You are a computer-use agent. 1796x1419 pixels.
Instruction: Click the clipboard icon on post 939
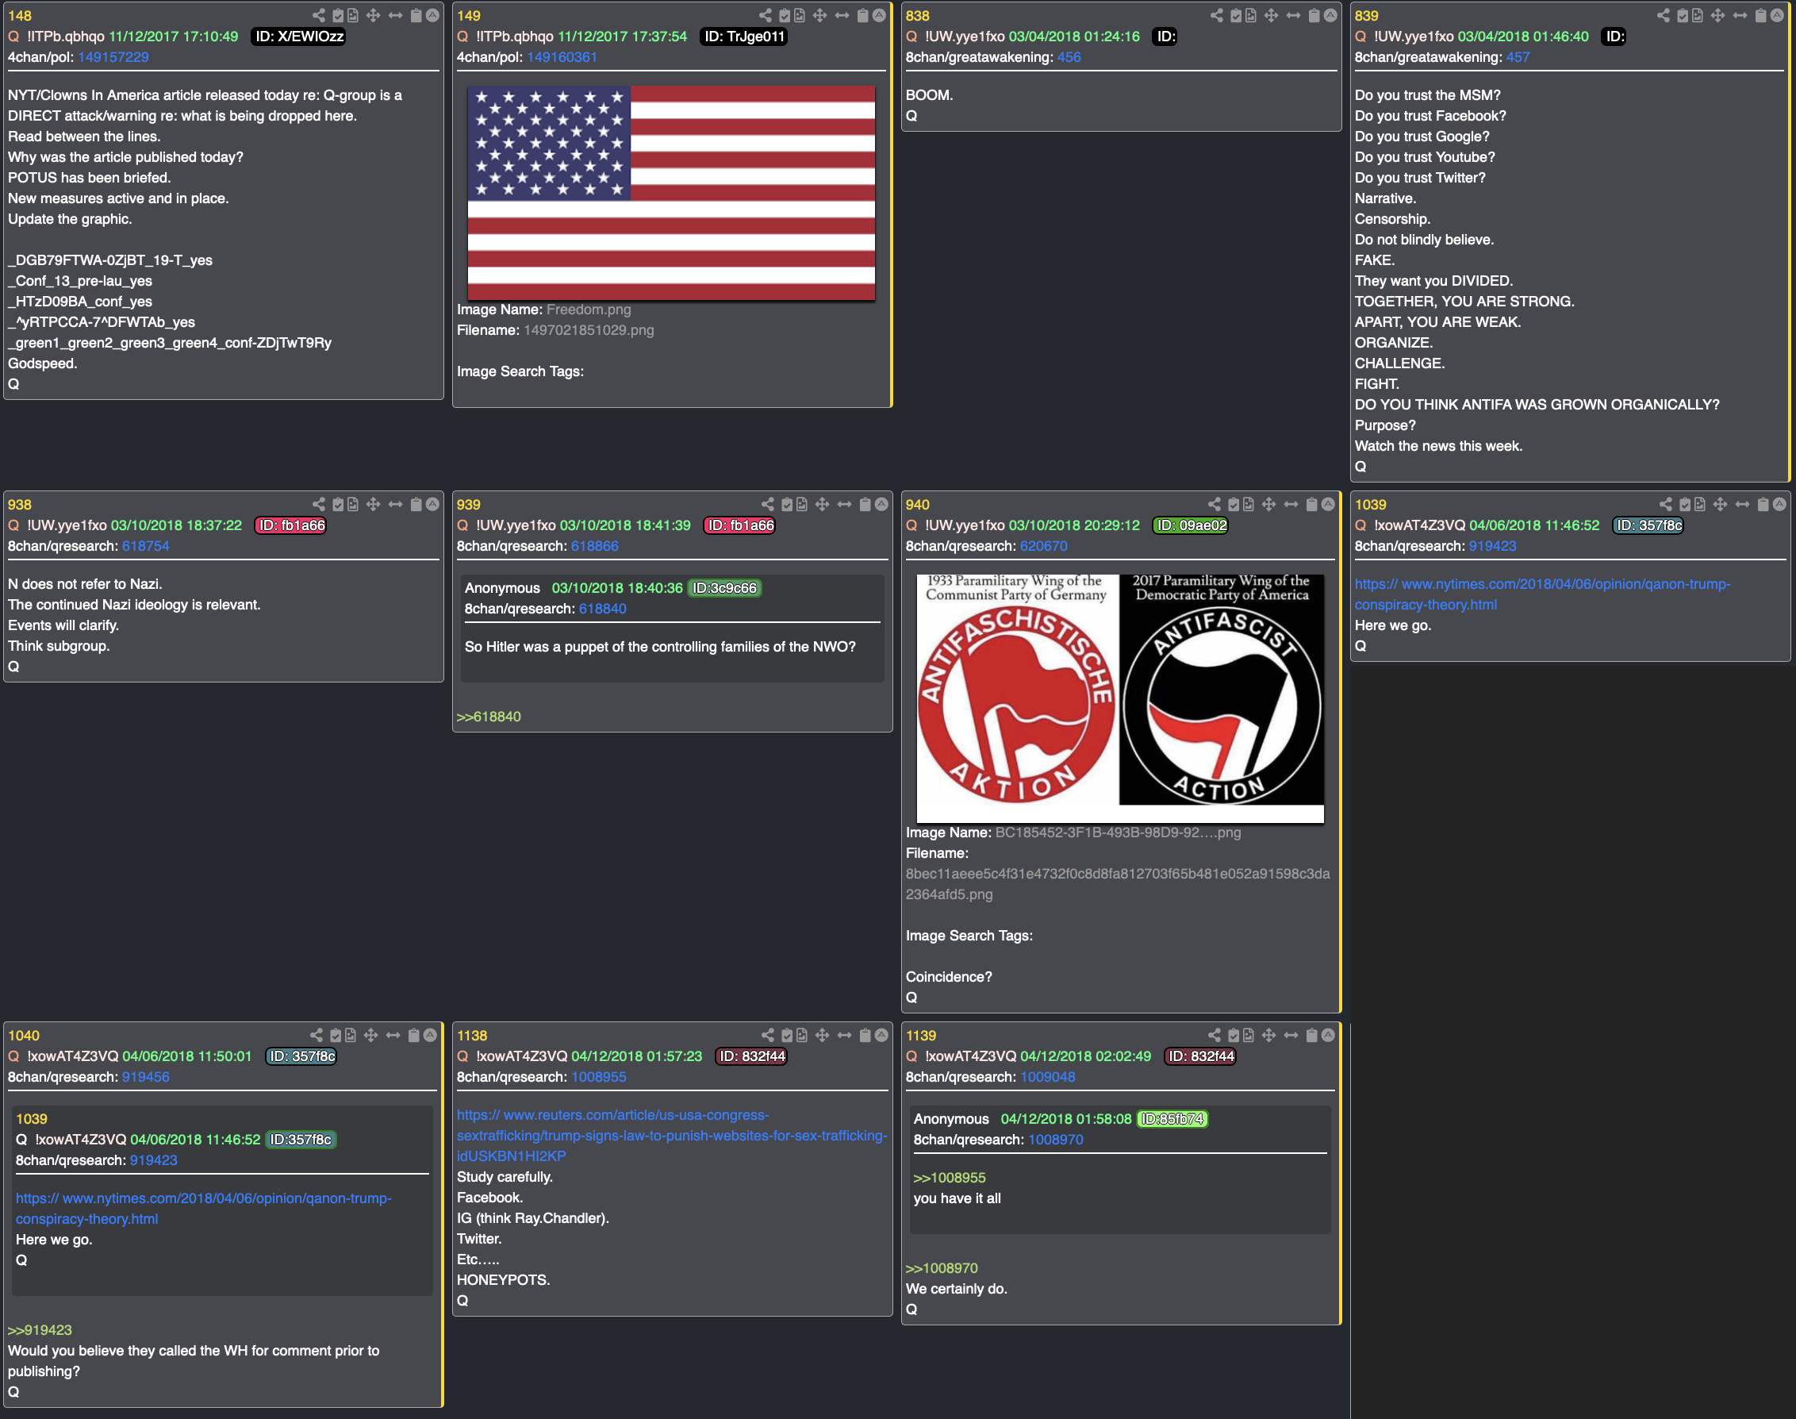click(865, 504)
